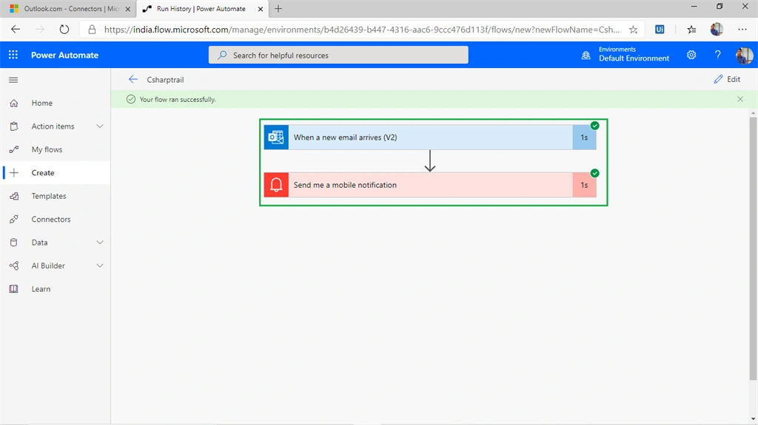
Task: Go back using the Csharptrail arrow
Action: (x=133, y=79)
